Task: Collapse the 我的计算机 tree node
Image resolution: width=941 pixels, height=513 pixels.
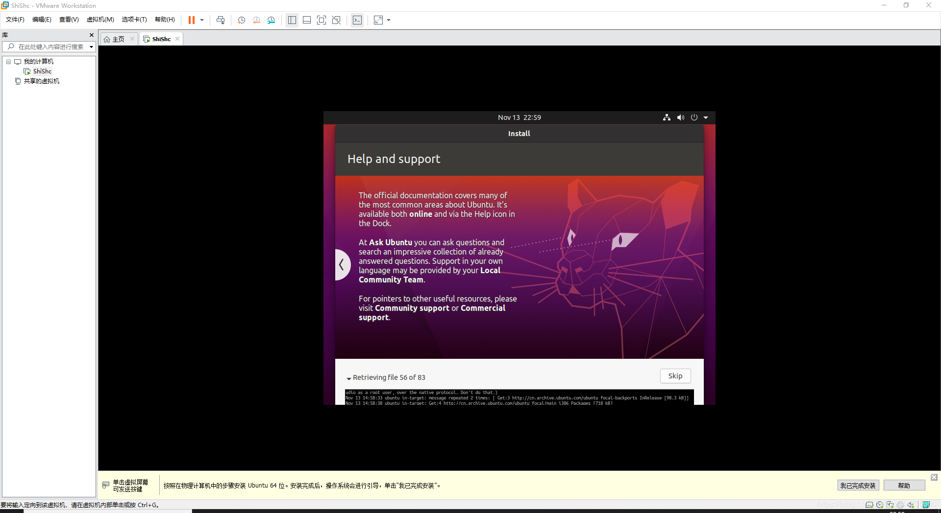Action: point(8,62)
